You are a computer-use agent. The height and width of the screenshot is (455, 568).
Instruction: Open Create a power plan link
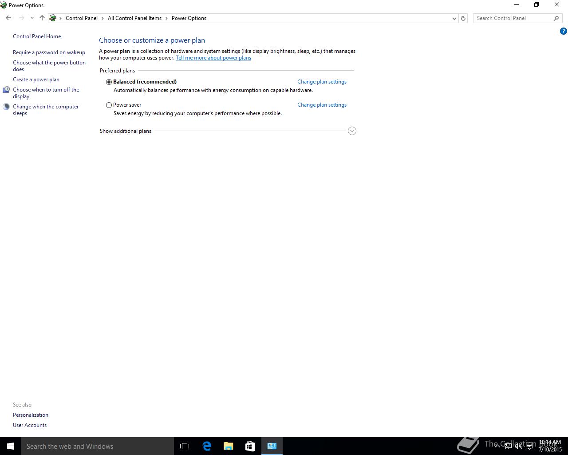36,80
